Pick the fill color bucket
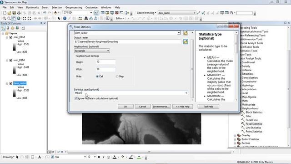The image size is (291, 164). pos(123,157)
